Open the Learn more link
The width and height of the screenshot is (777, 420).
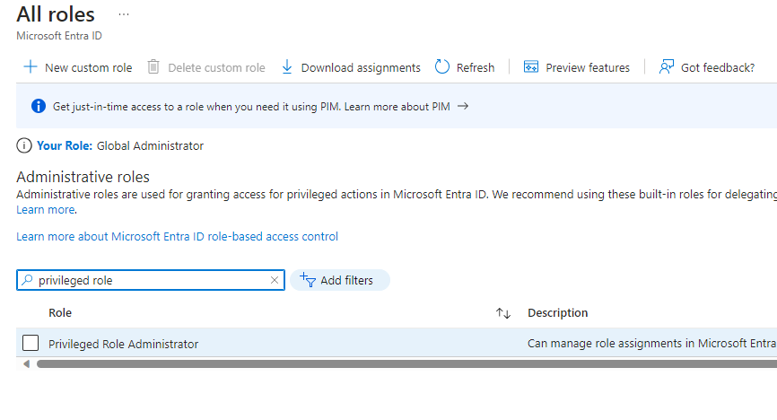coord(46,210)
